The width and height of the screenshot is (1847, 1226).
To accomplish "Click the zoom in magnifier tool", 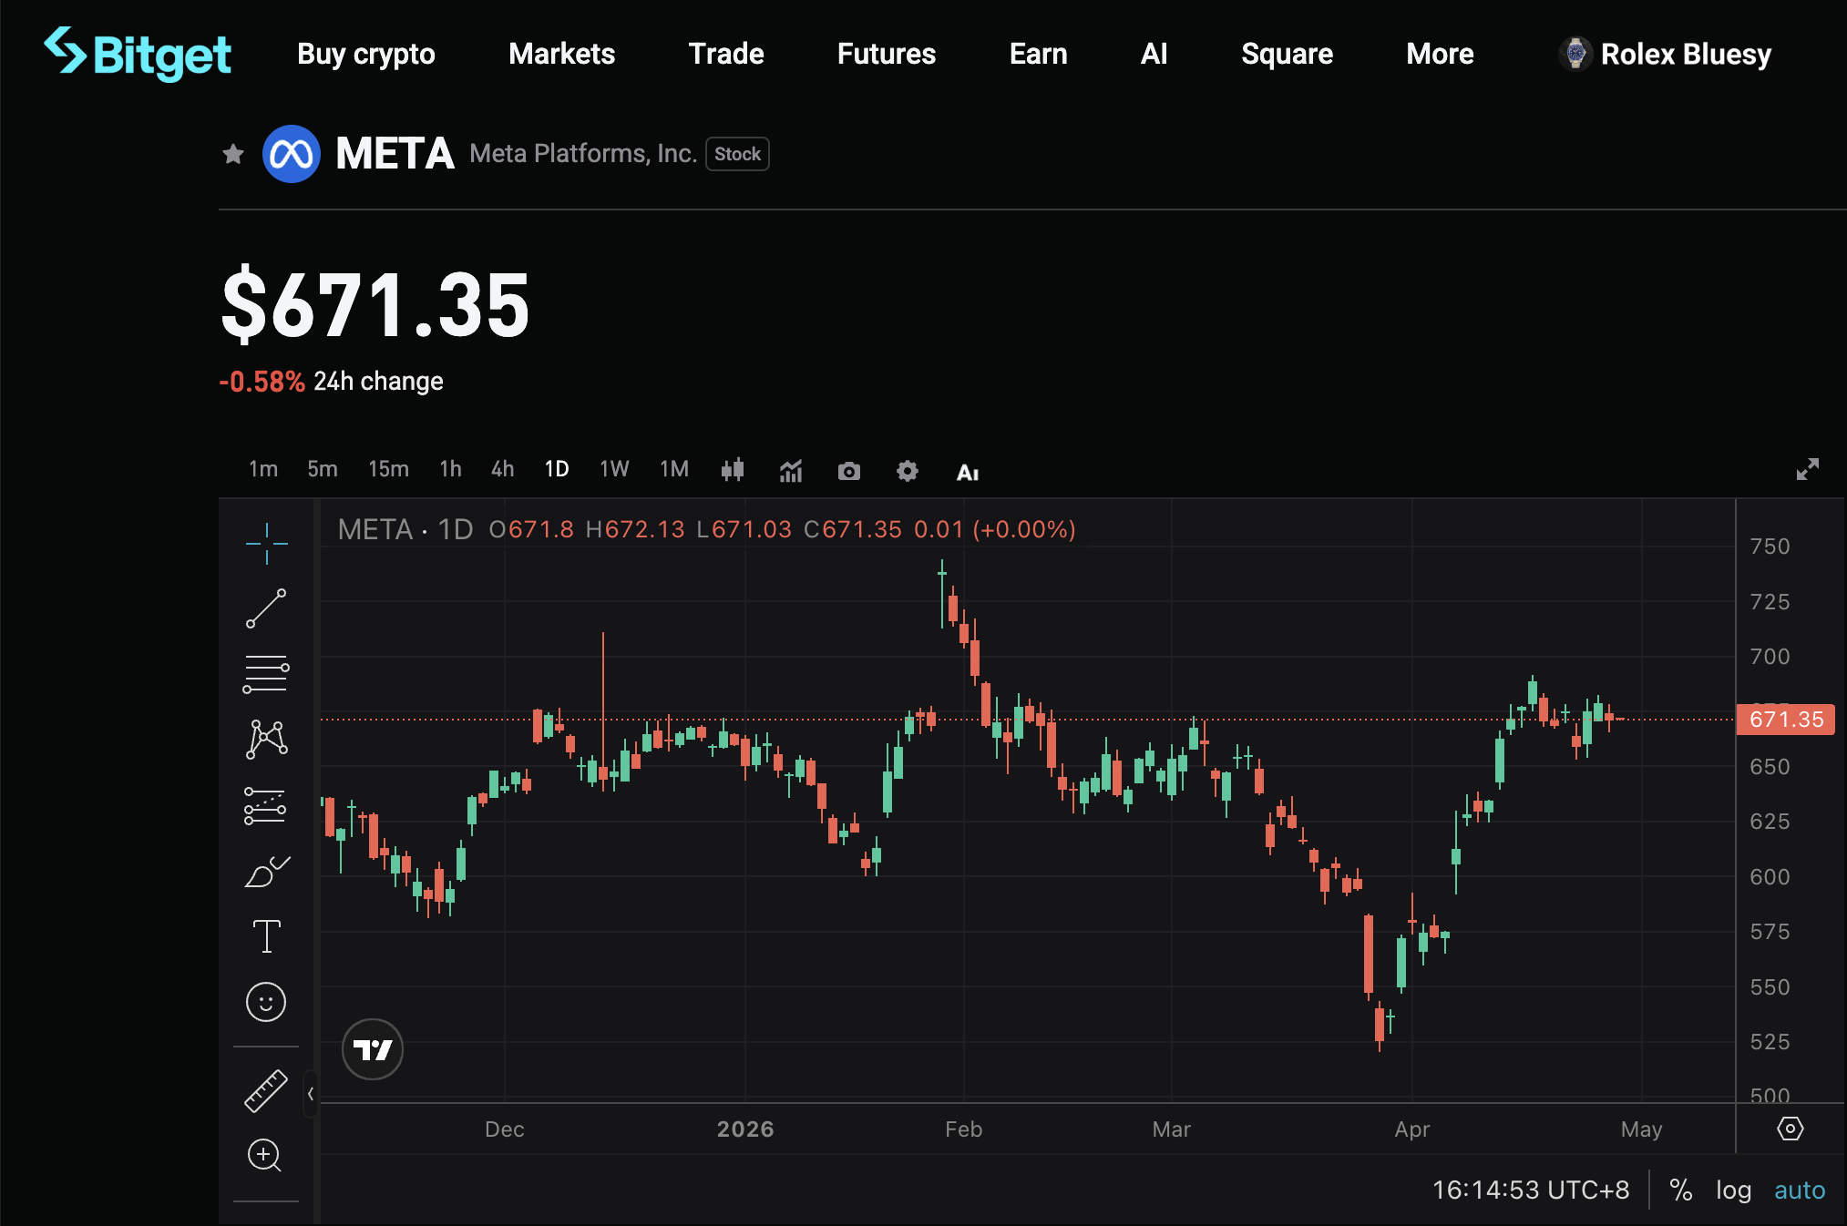I will [x=265, y=1155].
